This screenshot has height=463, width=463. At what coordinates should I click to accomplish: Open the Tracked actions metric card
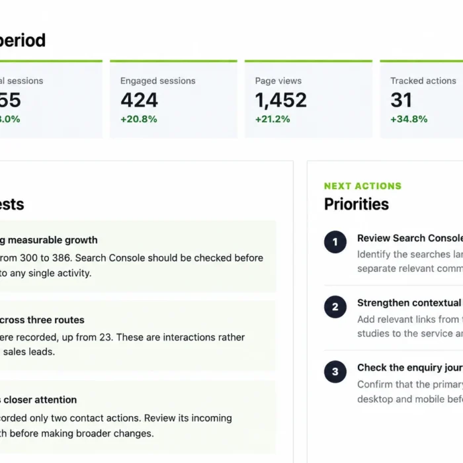click(422, 99)
